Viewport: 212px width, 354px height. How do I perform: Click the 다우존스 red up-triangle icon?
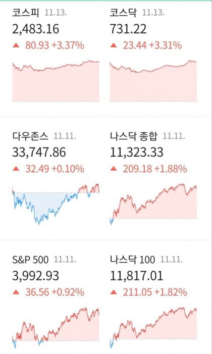16,169
